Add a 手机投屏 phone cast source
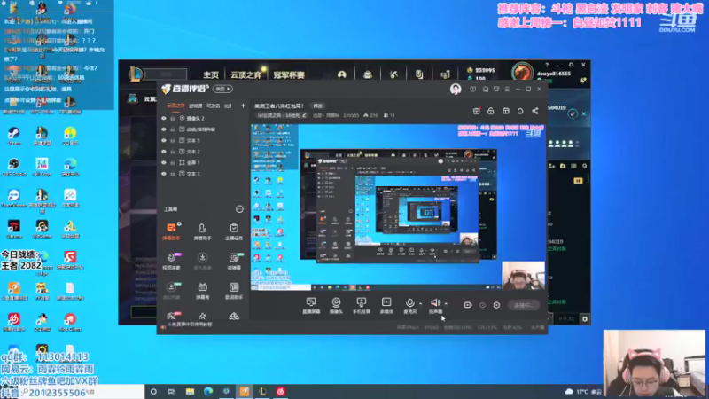 click(x=362, y=305)
